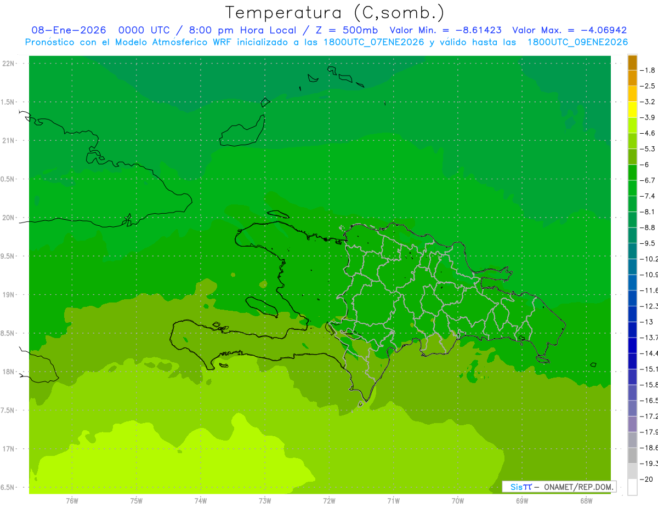Click the "71W" longitude label
The height and width of the screenshot is (508, 658).
393,501
